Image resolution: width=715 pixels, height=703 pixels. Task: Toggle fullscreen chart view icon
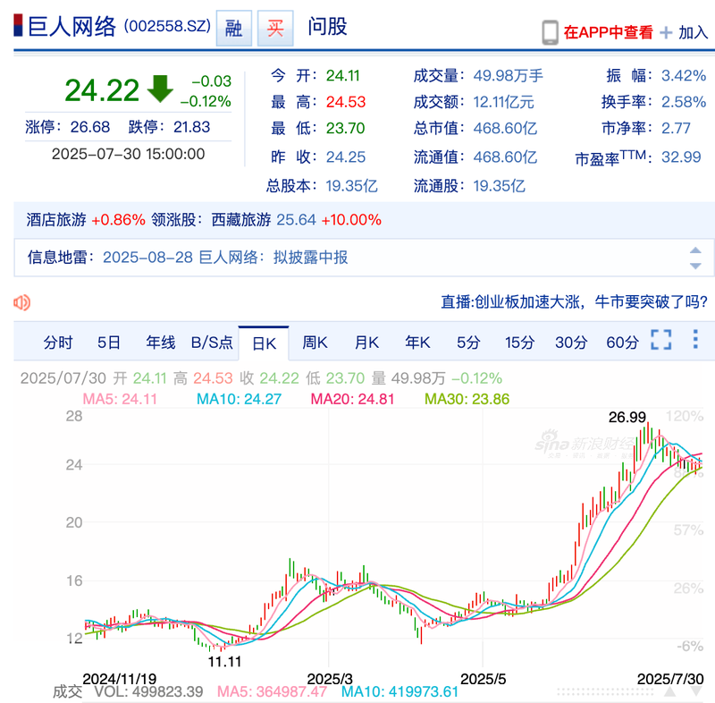[x=660, y=341]
